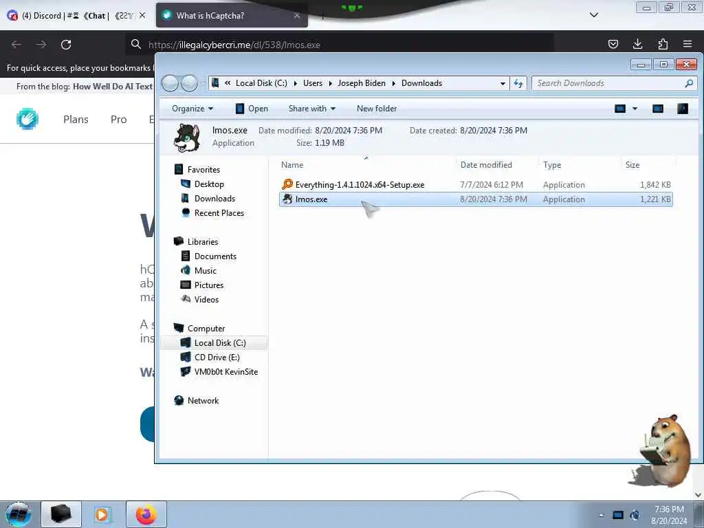Open the Explorer taskbar button
This screenshot has height=528, width=704.
point(61,514)
